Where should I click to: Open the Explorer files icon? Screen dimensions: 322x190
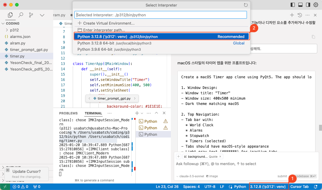[x=10, y=15]
